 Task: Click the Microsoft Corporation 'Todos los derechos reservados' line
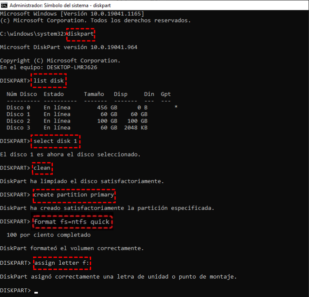95,21
